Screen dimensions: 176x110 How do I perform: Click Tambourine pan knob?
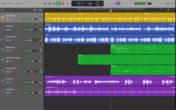[41, 93]
